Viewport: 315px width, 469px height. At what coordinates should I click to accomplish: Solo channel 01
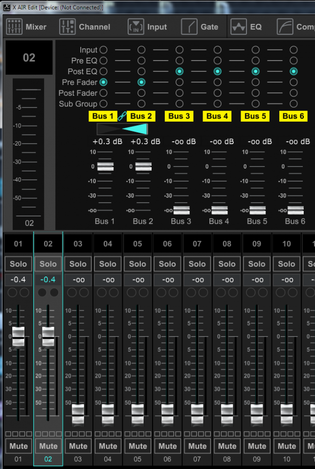click(18, 264)
